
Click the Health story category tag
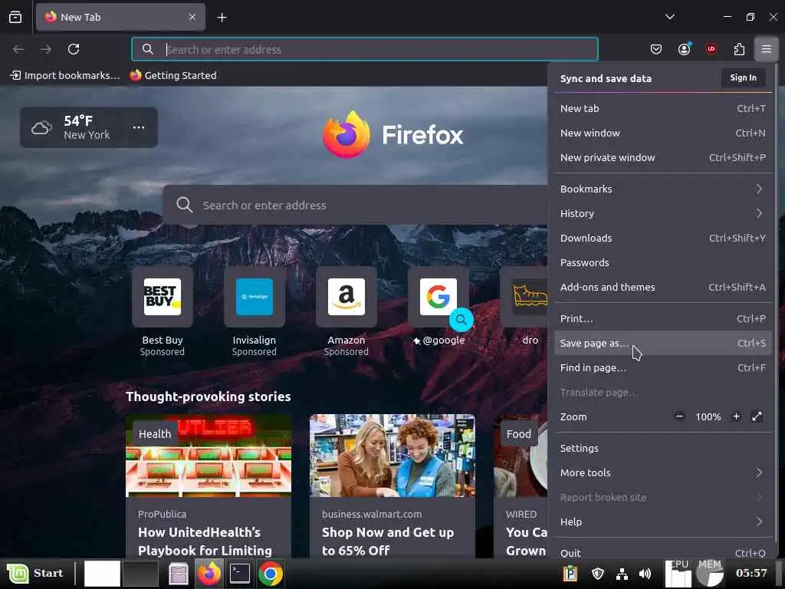tap(155, 434)
